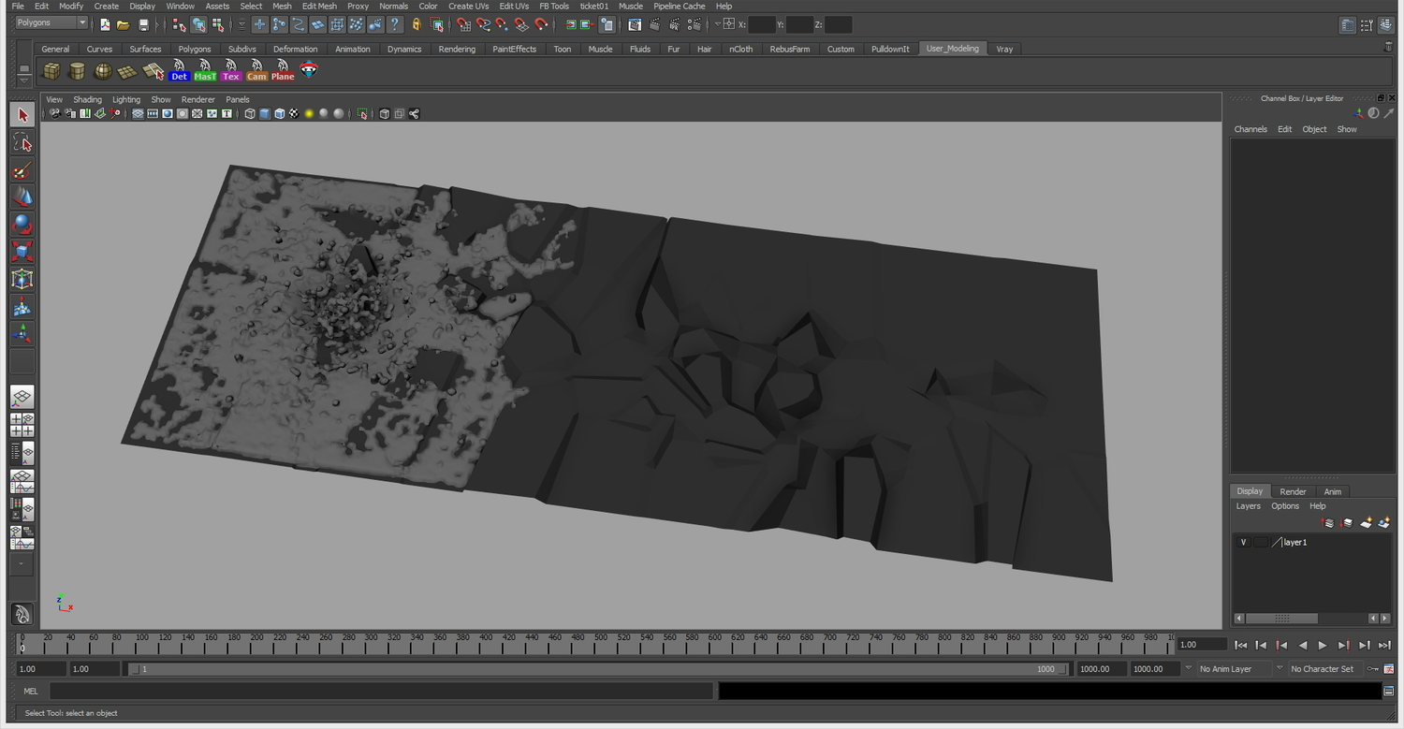1404x729 pixels.
Task: Play the animation backwards
Action: pyautogui.click(x=1302, y=645)
